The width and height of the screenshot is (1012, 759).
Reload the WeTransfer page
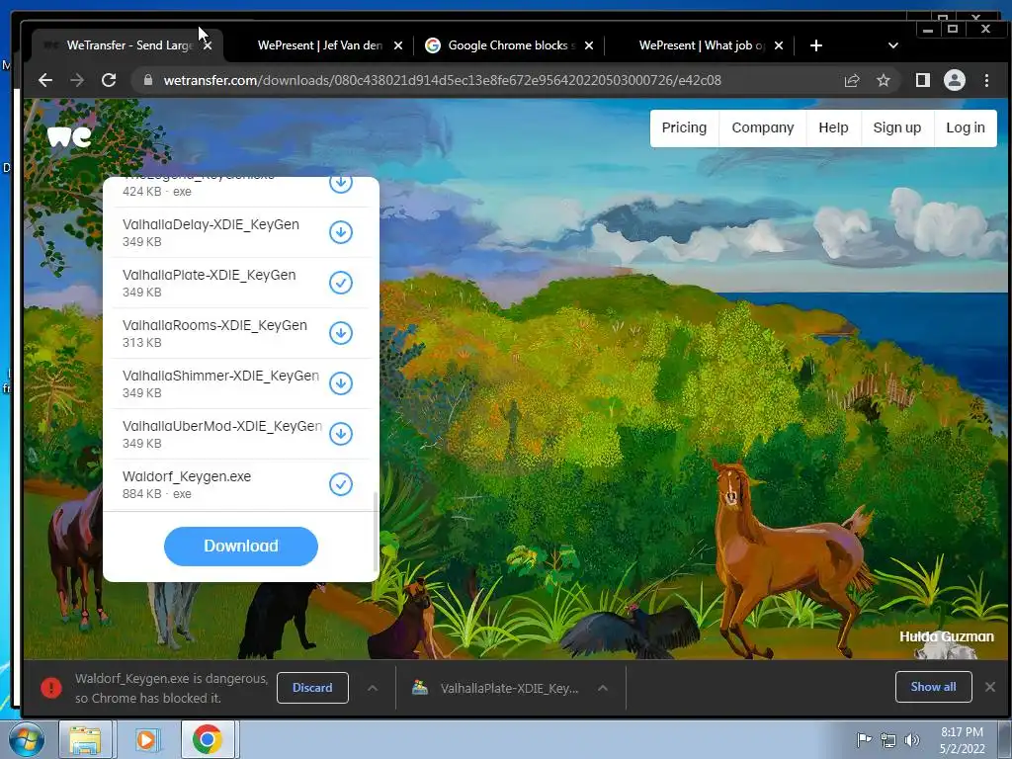pos(109,80)
